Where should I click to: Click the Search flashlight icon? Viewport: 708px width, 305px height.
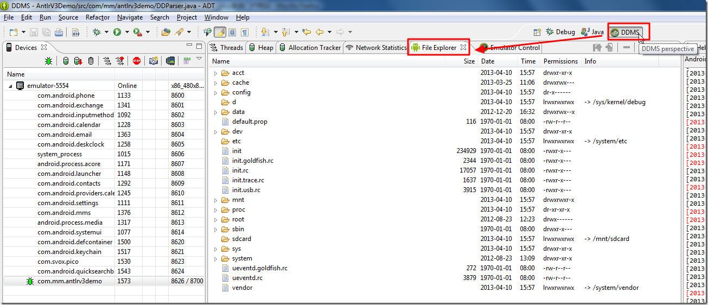pyautogui.click(x=179, y=32)
